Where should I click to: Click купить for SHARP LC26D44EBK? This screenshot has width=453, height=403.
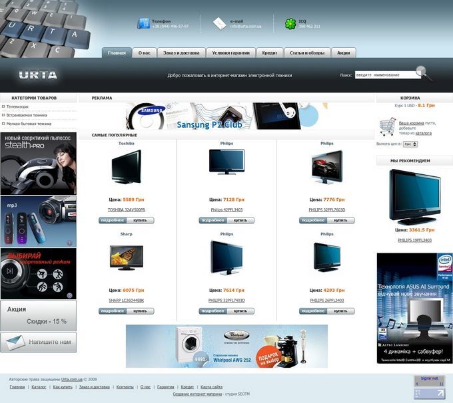click(140, 311)
